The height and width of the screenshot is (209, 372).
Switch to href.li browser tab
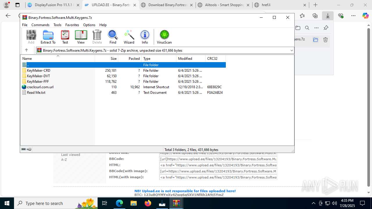[280, 5]
